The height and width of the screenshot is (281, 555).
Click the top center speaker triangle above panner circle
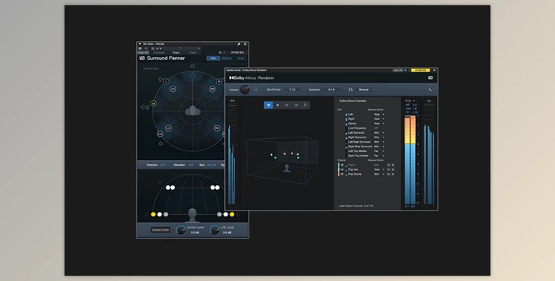tap(192, 66)
